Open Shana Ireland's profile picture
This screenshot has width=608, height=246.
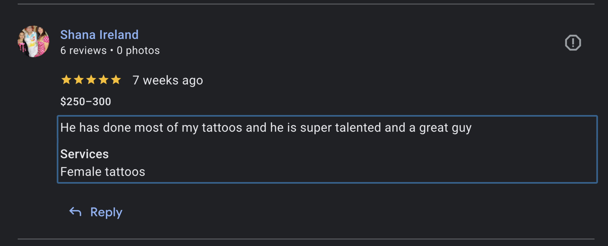pyautogui.click(x=33, y=41)
